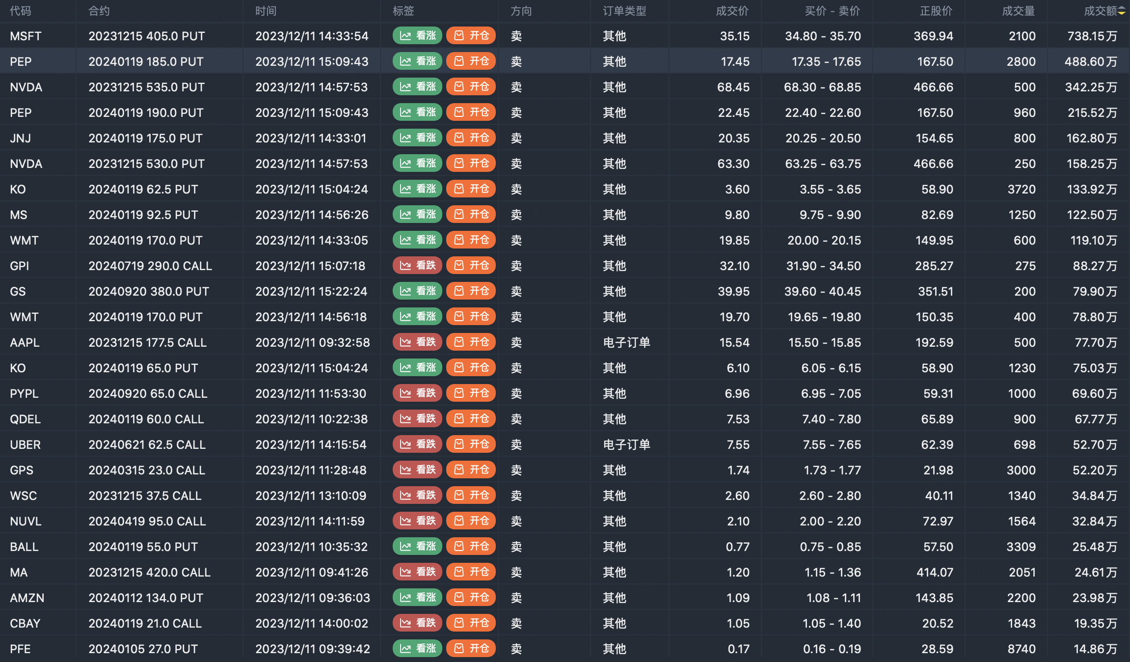1130x662 pixels.
Task: Click the 成交额 sort arrow icon
Action: pos(1122,11)
